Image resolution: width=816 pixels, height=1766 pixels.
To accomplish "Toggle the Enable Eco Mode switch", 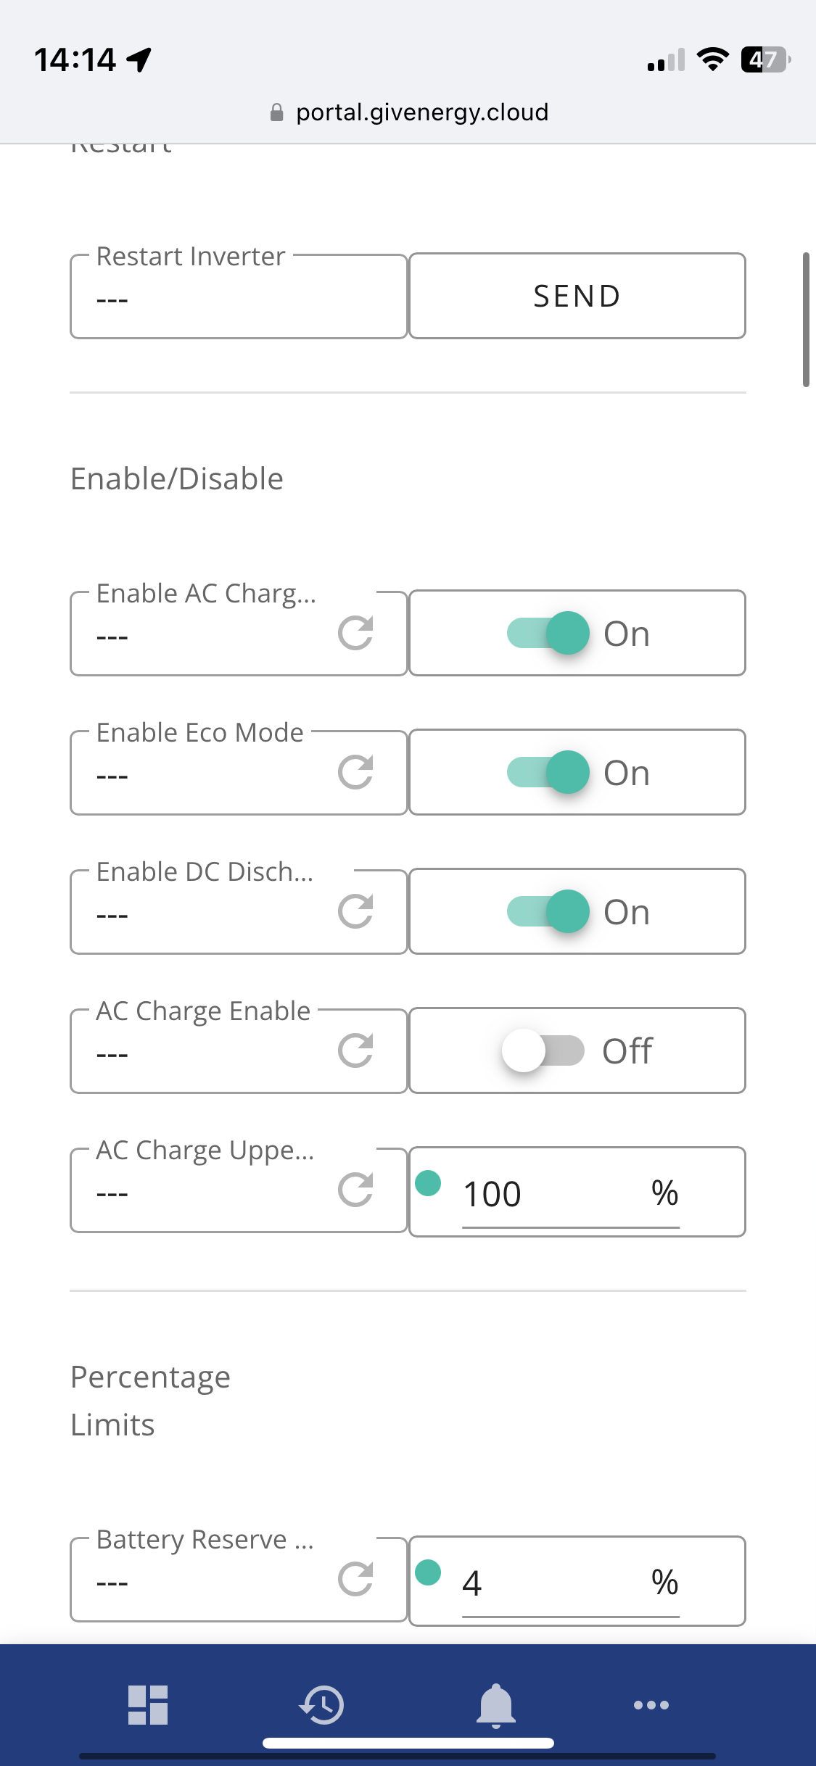I will coord(548,772).
